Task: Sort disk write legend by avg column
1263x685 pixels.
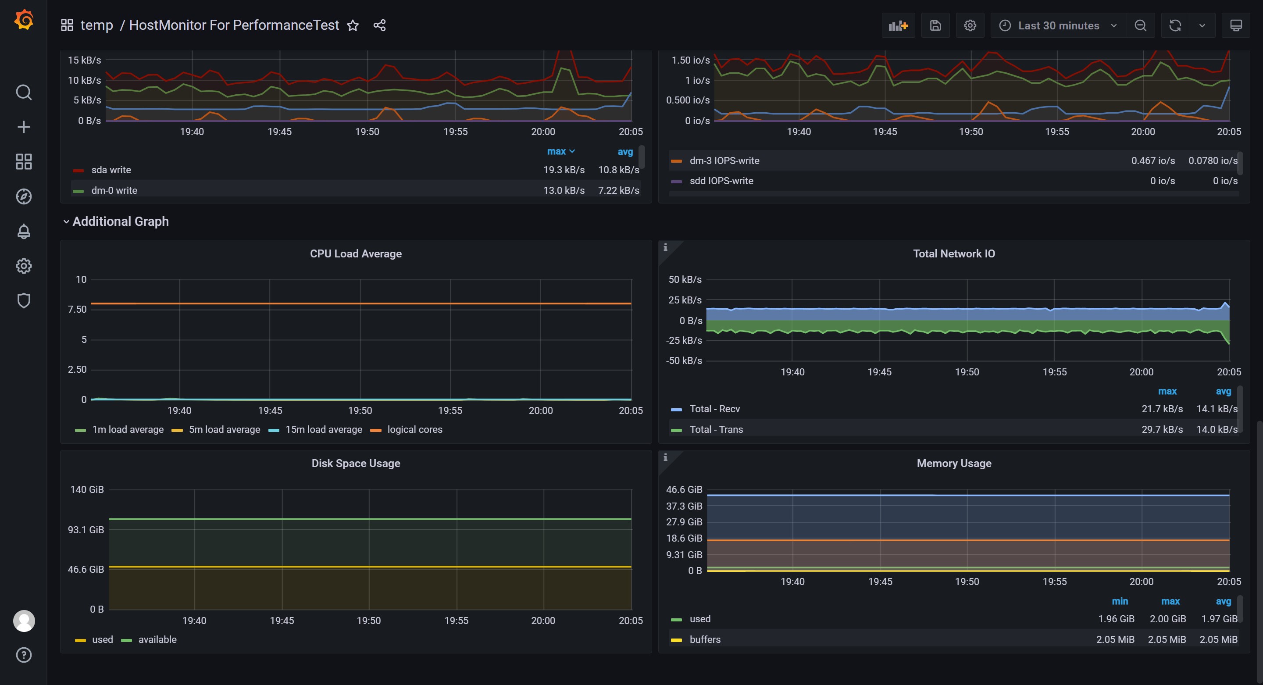Action: [x=625, y=152]
